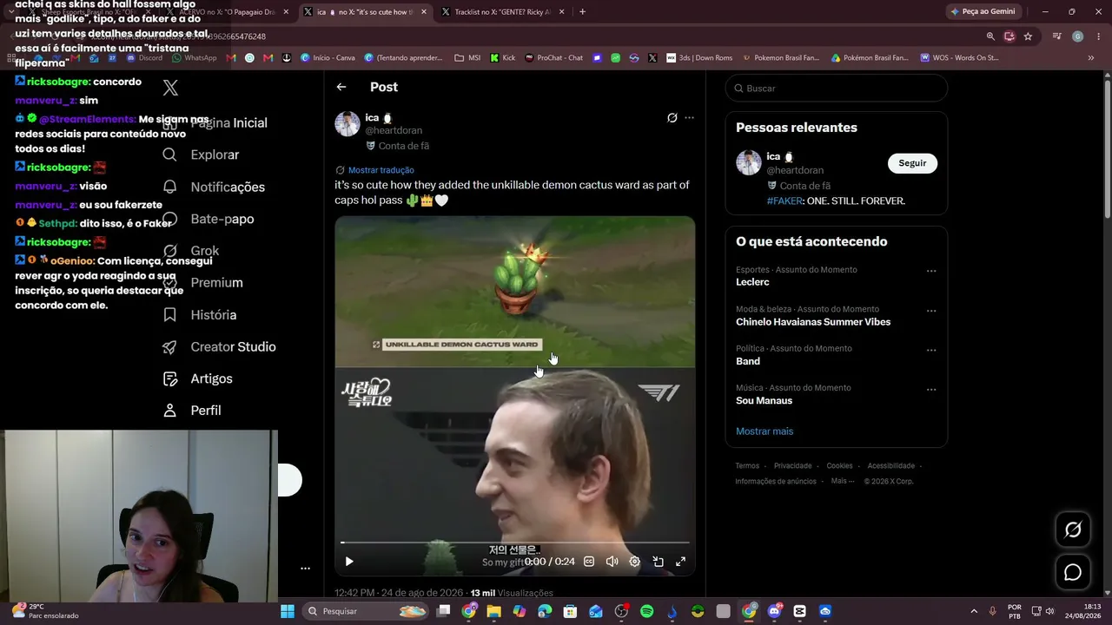Expand video to fullscreen
1112x625 pixels.
680,562
